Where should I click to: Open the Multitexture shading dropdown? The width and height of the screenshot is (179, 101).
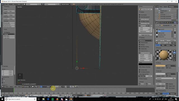point(145,40)
